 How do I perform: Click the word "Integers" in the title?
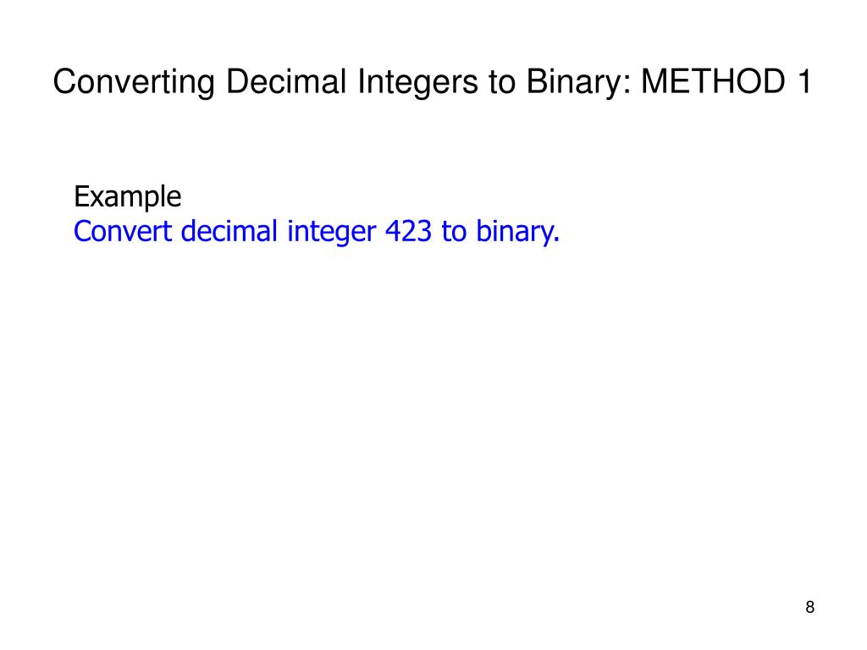[417, 83]
